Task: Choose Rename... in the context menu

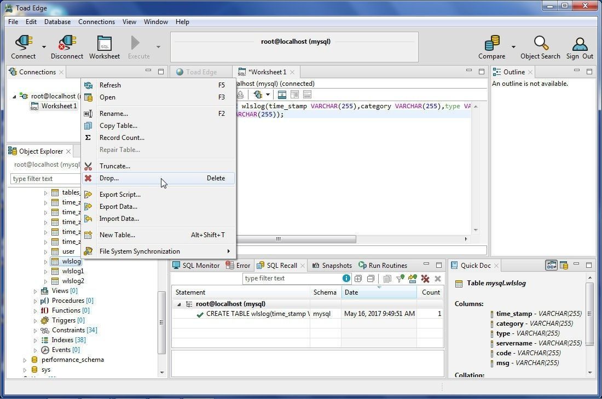Action: click(158, 114)
